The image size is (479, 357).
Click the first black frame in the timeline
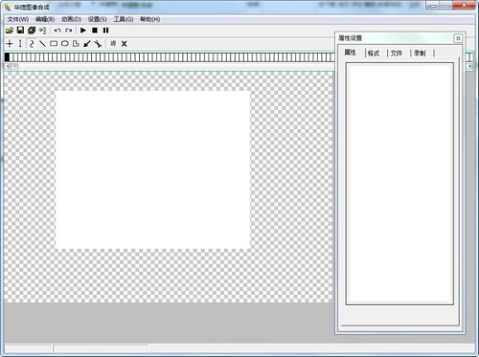[x=7, y=57]
